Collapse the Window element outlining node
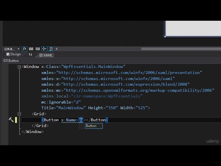Image resolution: width=221 pixels, height=166 pixels. [x=19, y=67]
